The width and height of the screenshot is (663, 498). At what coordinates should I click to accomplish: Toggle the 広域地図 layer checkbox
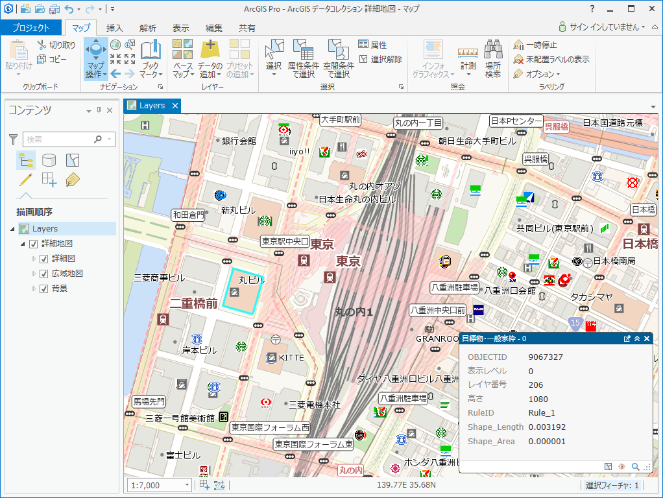coord(43,274)
